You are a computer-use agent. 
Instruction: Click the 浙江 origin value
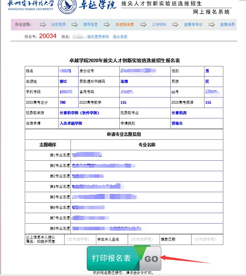click(64, 81)
